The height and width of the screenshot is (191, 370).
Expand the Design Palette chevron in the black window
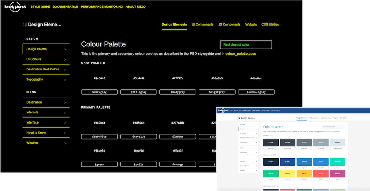(x=65, y=49)
